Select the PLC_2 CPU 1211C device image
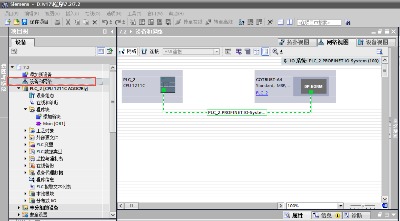The height and width of the screenshot is (221, 400). (x=168, y=85)
